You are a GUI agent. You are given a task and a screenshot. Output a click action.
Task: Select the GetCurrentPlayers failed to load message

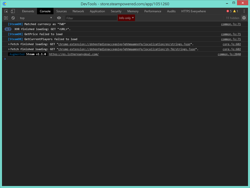point(51,39)
